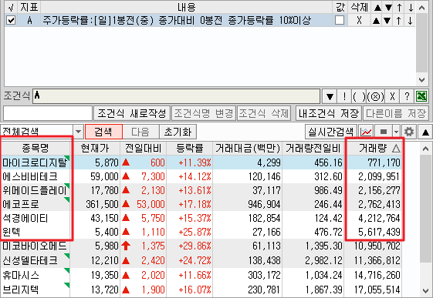Move condition A down with solid down triangle

click(x=387, y=21)
